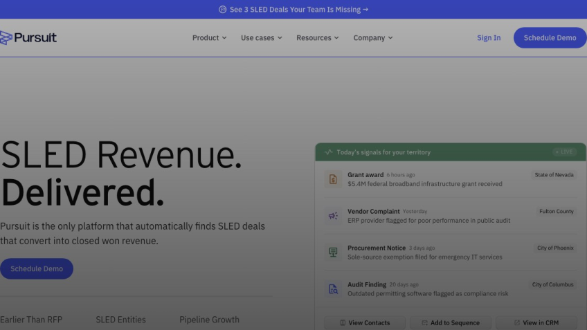The width and height of the screenshot is (587, 330).
Task: Click the Pursuit logo in header
Action: (28, 38)
